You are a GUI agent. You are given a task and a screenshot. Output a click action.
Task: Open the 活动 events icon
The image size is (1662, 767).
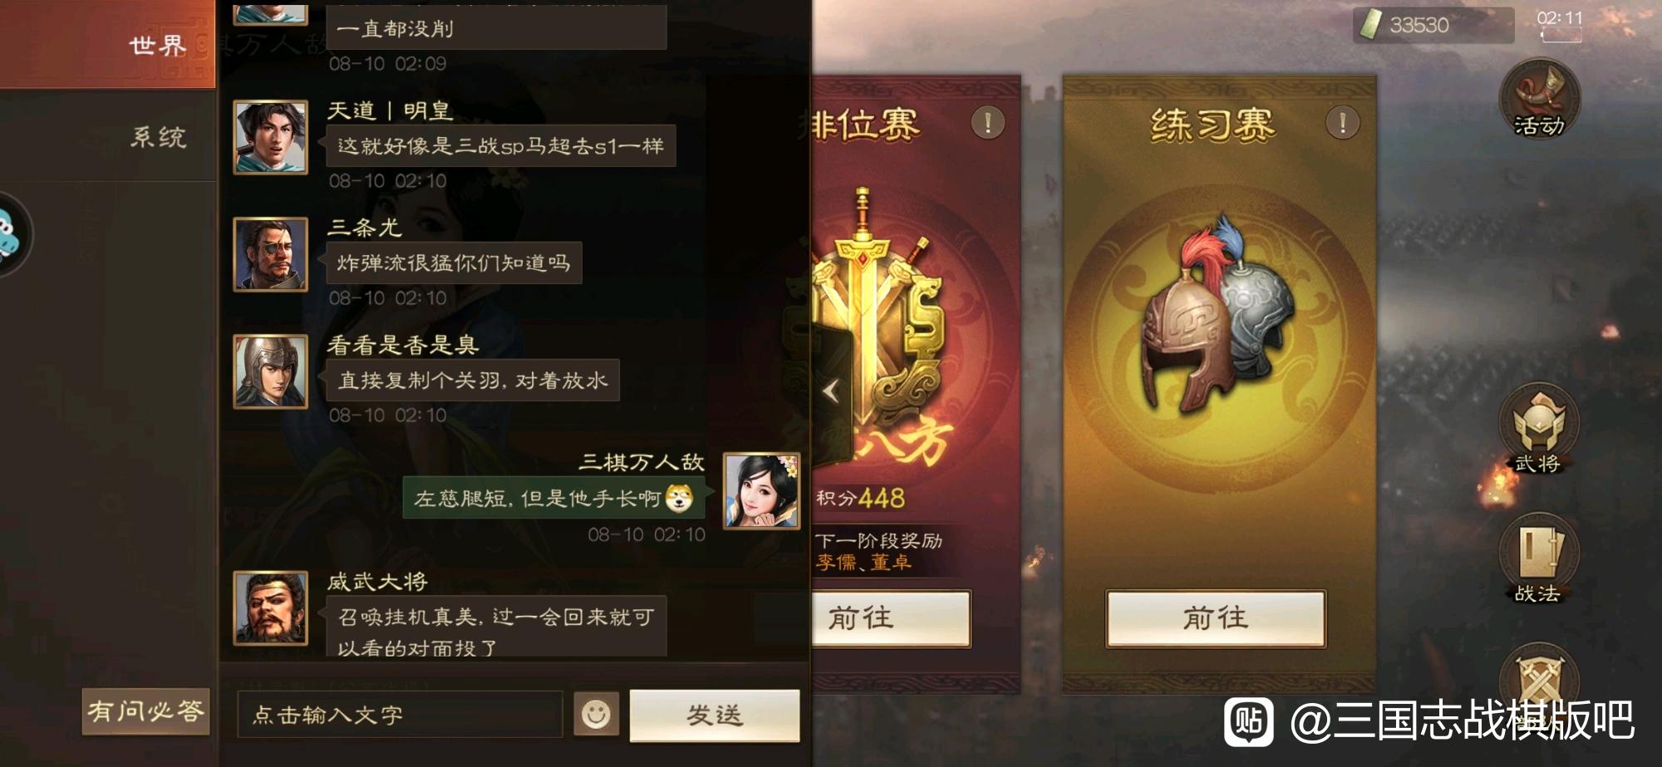pyautogui.click(x=1539, y=98)
